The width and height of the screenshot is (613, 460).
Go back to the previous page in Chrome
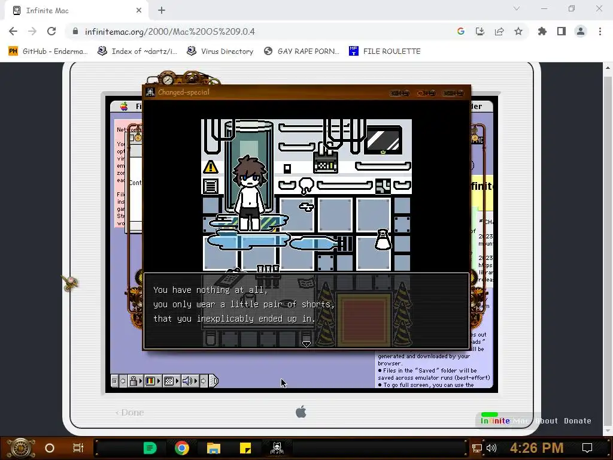click(13, 31)
